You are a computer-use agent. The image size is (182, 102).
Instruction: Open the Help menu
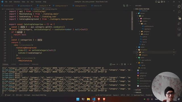(x=45, y=2)
